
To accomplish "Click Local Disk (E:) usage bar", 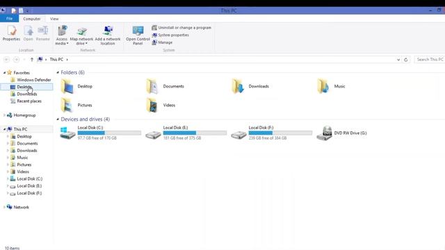I will click(x=195, y=133).
